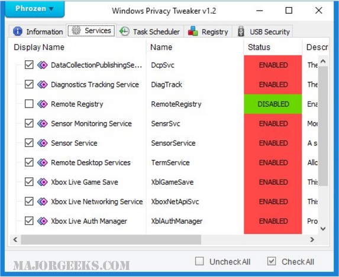339x277 pixels.
Task: Click the colored cubes Registry icon
Action: [193, 31]
